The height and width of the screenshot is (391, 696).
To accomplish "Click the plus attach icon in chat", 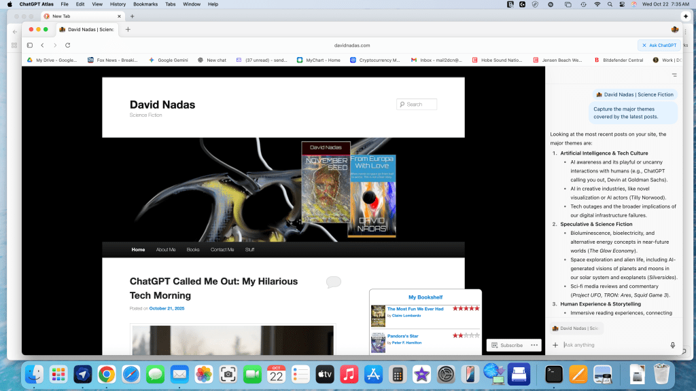I will coord(555,345).
